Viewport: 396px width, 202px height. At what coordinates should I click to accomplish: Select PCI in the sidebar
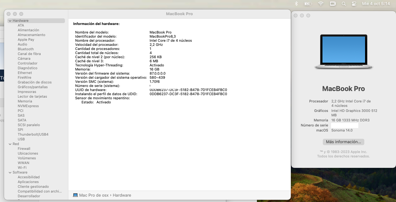click(21, 111)
